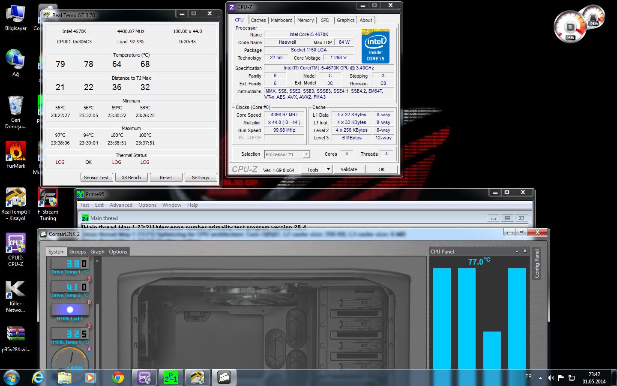Click the H100i Temp 1 sensor widget

pyautogui.click(x=70, y=336)
